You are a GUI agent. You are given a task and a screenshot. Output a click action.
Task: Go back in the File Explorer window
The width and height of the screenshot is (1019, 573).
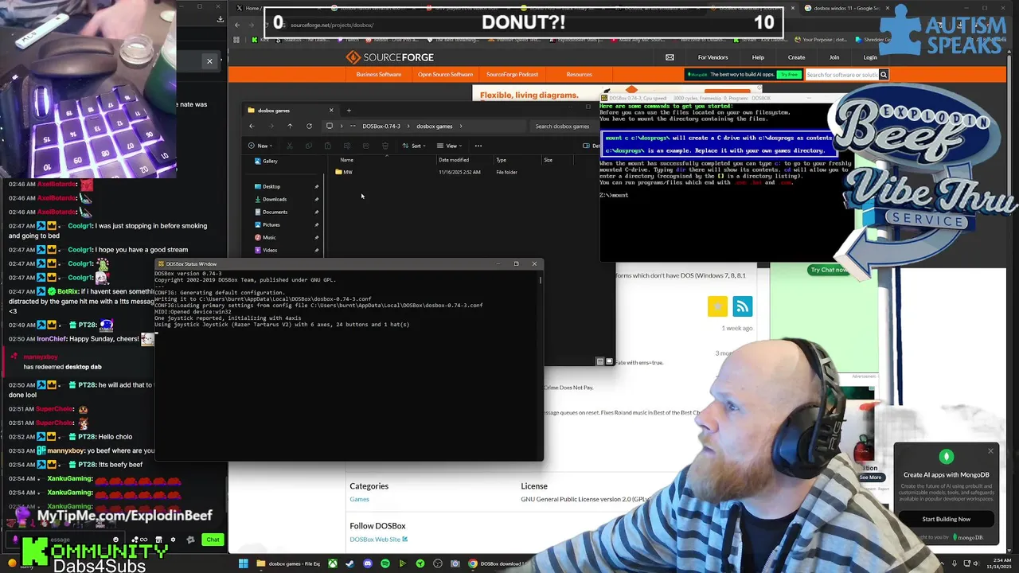click(252, 126)
